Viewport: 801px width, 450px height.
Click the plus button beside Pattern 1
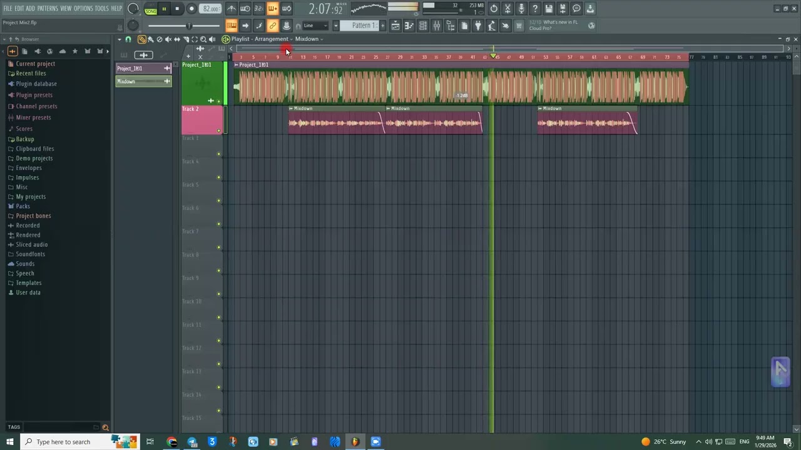tap(383, 26)
